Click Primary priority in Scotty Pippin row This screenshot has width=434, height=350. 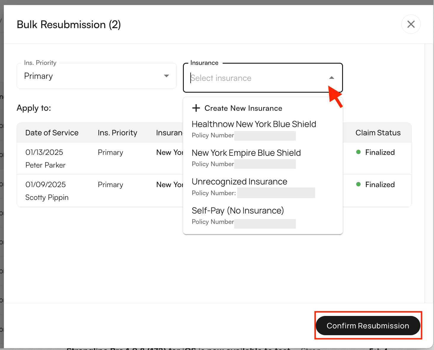point(110,184)
